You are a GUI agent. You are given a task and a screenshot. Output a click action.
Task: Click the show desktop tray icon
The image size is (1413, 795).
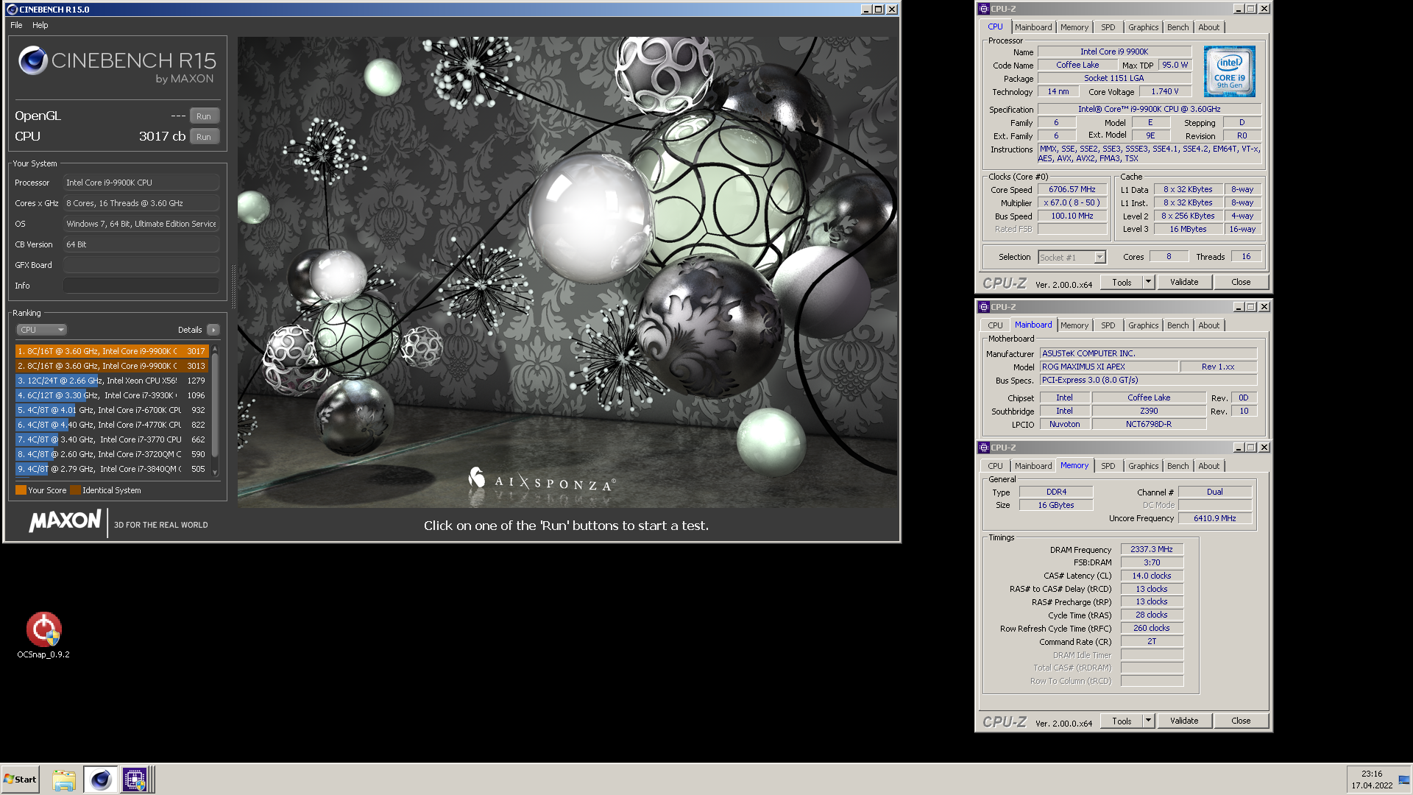click(1403, 780)
